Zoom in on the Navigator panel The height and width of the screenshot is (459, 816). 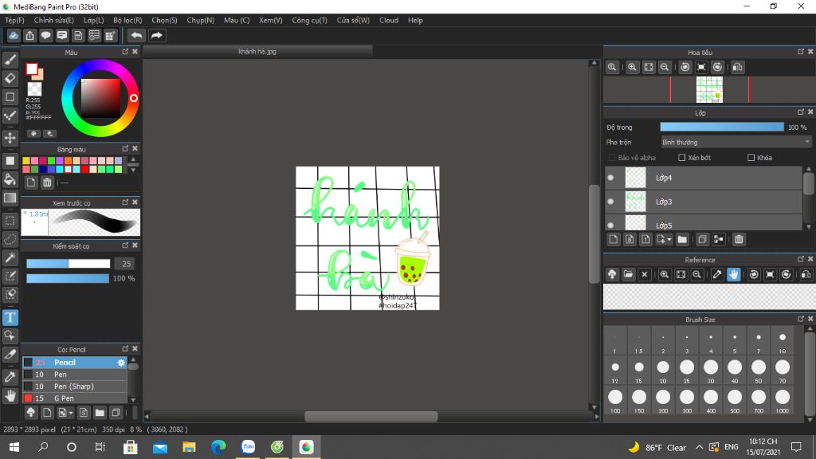coord(632,67)
